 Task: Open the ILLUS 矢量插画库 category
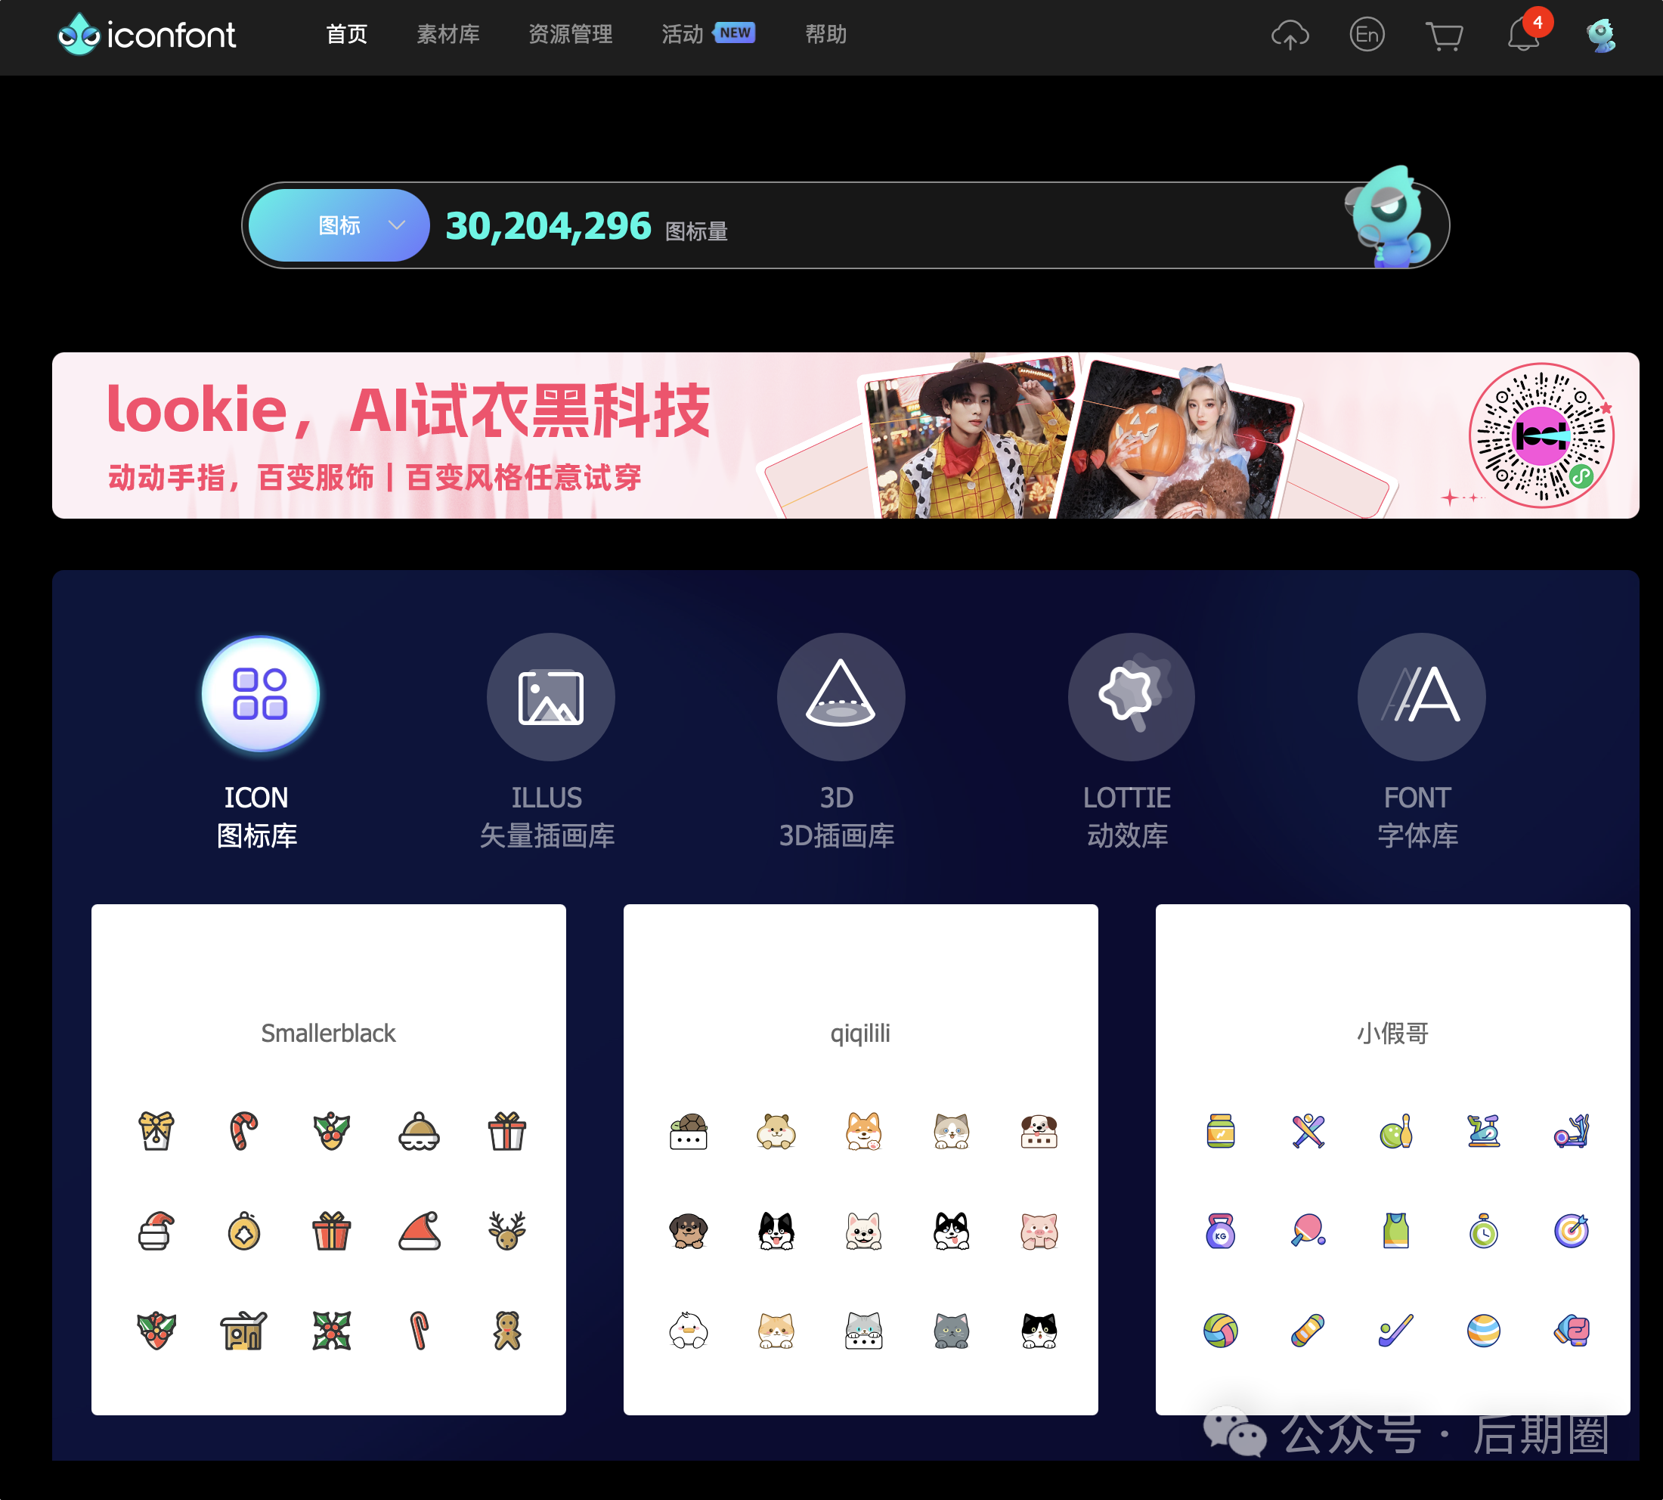tap(550, 695)
